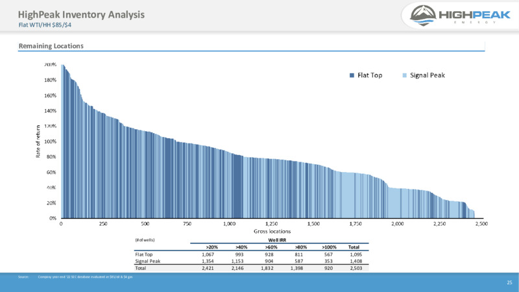519x292 pixels.
Task: Click the 'Rate of return' axis title
Action: (38, 141)
